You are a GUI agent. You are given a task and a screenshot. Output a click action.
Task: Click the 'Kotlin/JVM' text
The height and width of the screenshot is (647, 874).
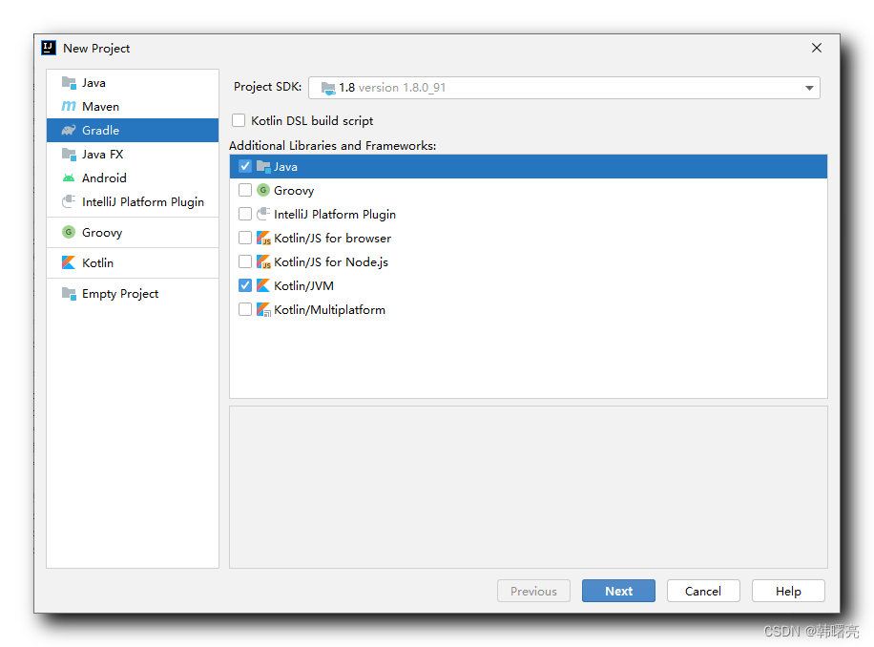[x=303, y=286]
